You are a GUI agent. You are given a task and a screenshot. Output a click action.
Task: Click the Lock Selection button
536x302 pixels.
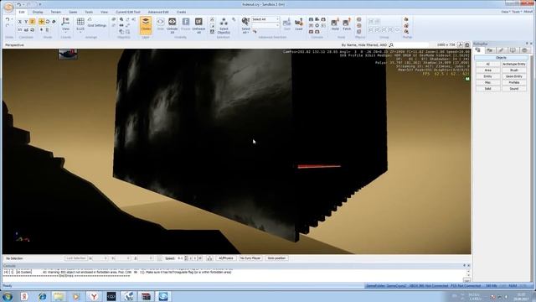click(x=76, y=258)
